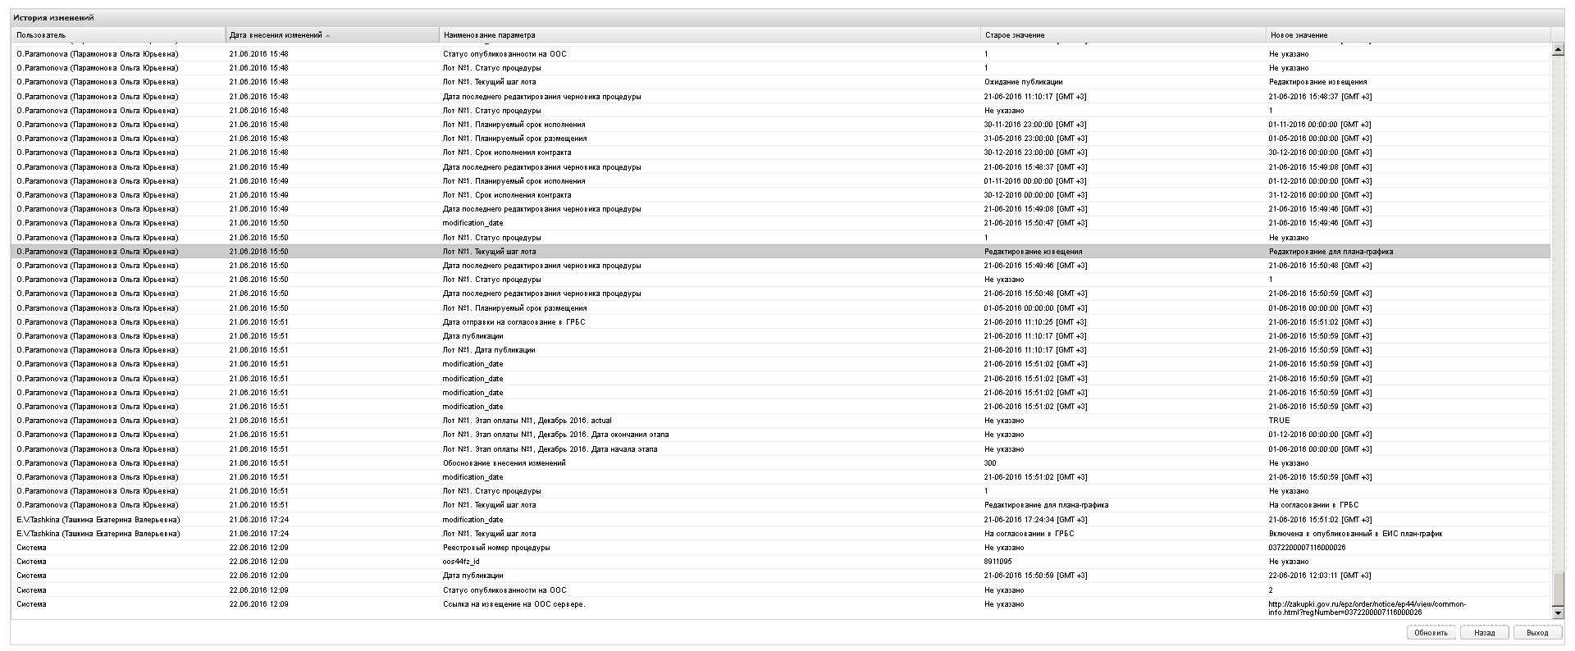Select the new value 'Редактирование для плана-графика' in highlighted row
Viewport: 1575px width, 651px height.
tap(1331, 252)
